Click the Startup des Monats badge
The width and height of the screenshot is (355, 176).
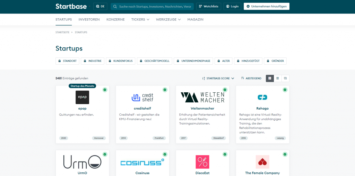pyautogui.click(x=83, y=86)
